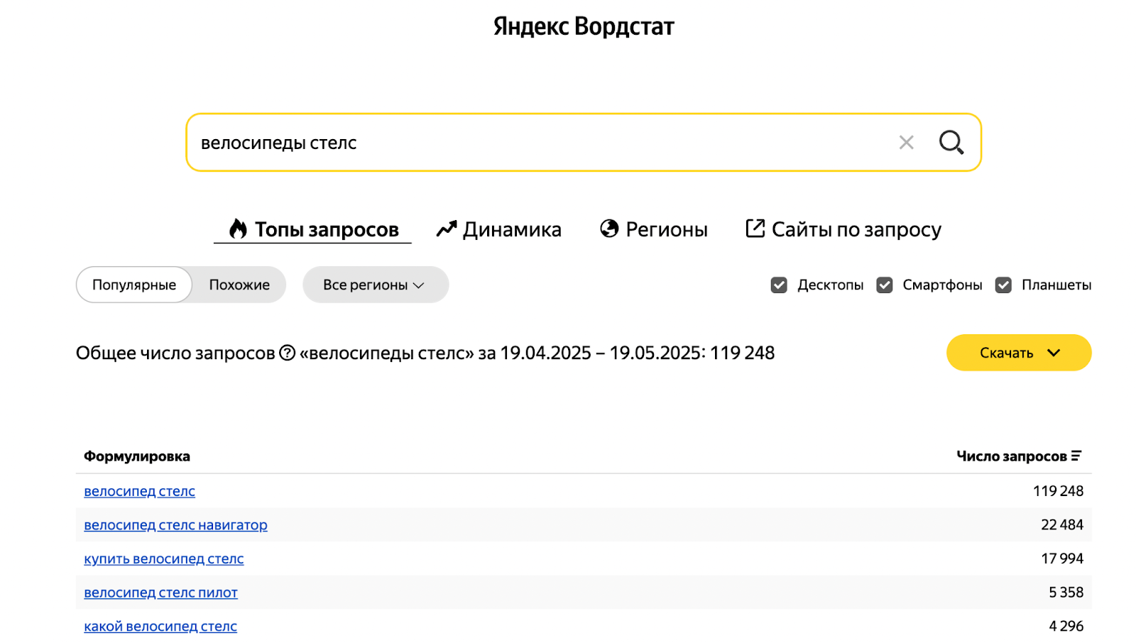Click the globe icon for Регионы
1136x643 pixels.
pyautogui.click(x=609, y=229)
